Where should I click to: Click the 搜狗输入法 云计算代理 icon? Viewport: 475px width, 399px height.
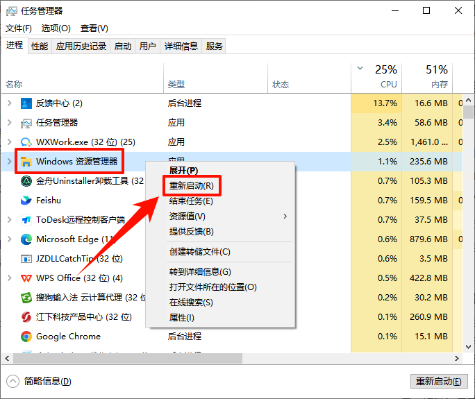click(x=26, y=298)
